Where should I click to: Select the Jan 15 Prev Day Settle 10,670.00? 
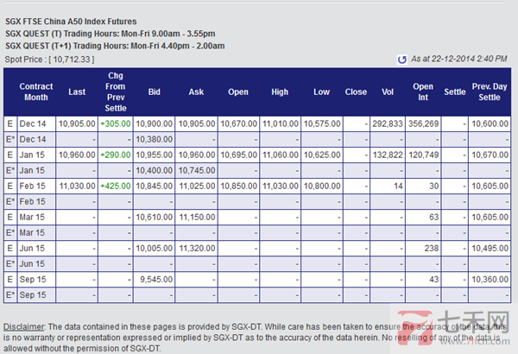tap(490, 155)
